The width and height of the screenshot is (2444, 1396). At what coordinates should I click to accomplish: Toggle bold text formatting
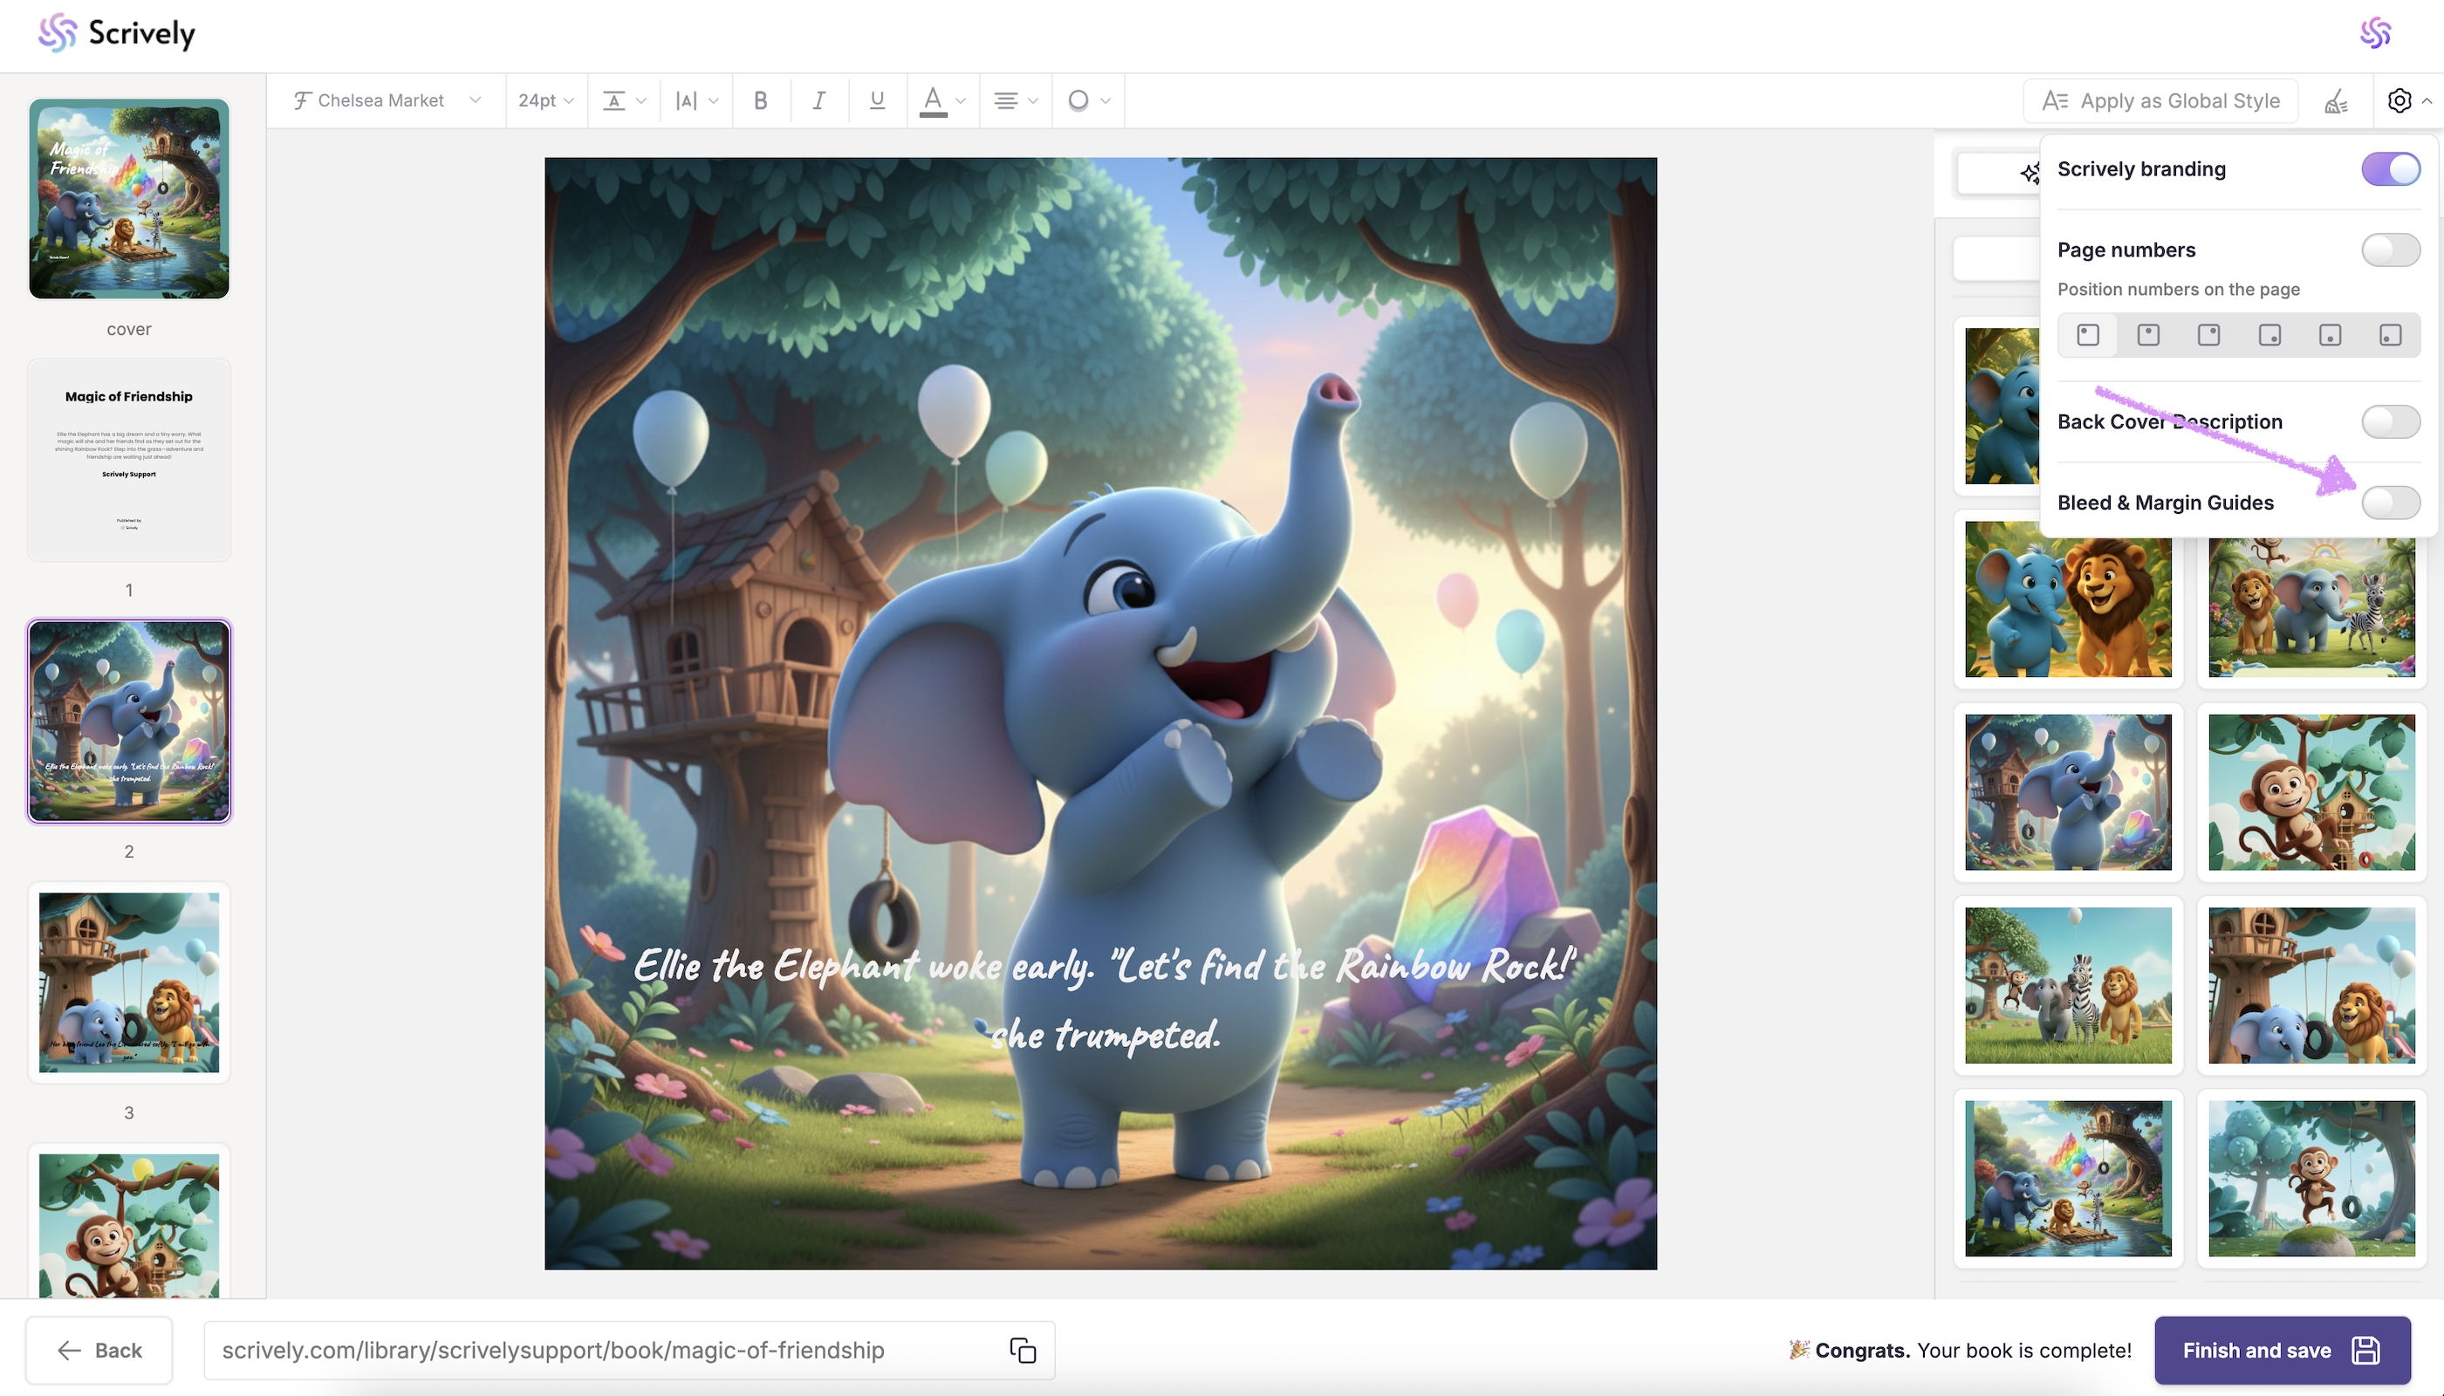tap(760, 100)
